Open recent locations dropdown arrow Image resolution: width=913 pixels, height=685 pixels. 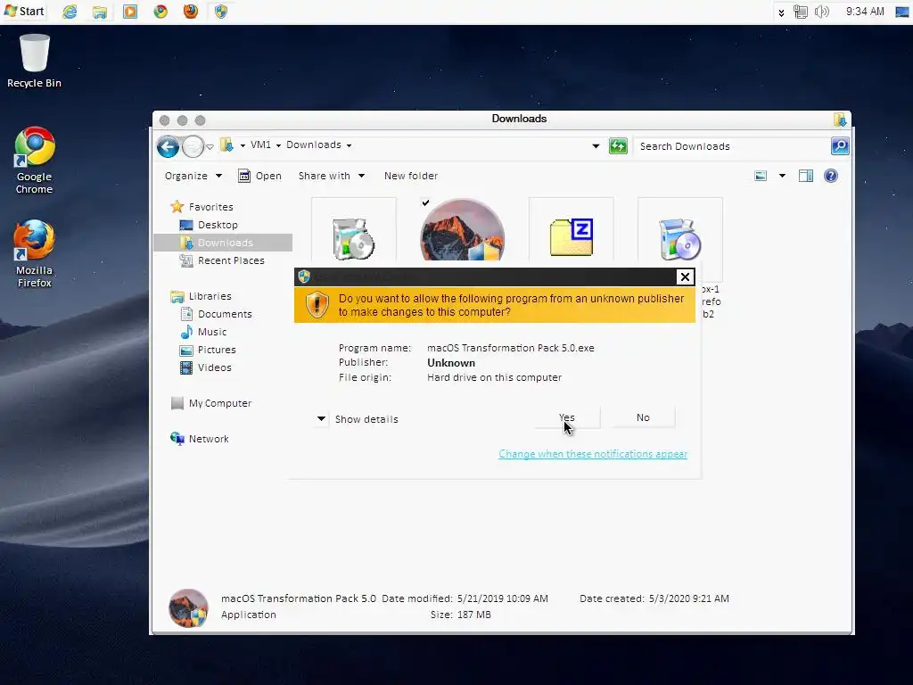click(210, 147)
